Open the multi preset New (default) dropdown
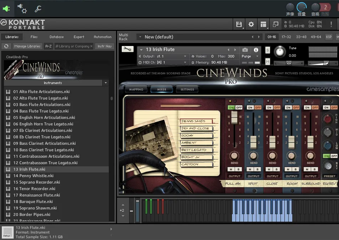Screen dimensions: 339x240 (140, 37)
